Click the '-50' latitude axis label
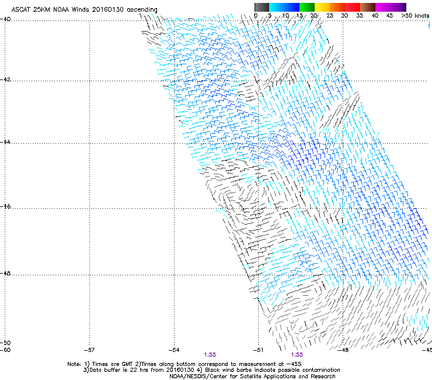This screenshot has height=380, width=432. click(5, 343)
